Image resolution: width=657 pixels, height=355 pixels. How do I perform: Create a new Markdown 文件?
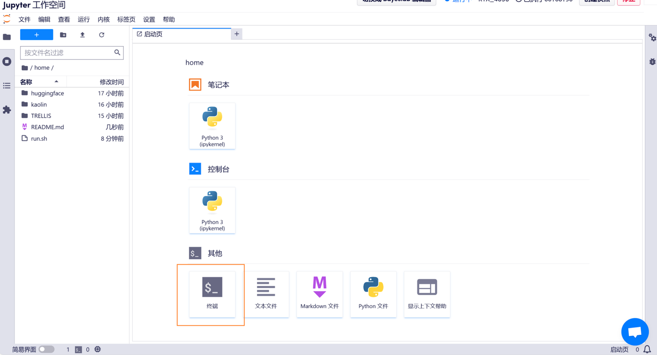tap(320, 294)
